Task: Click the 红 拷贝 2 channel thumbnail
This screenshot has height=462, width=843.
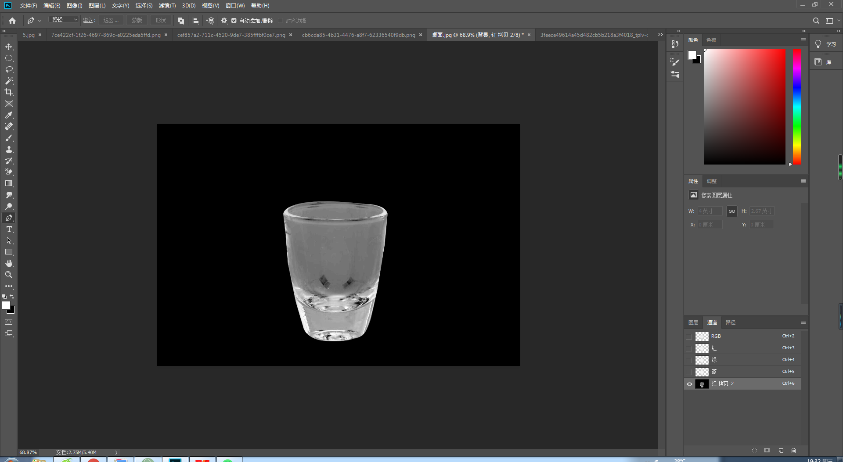Action: [x=702, y=384]
